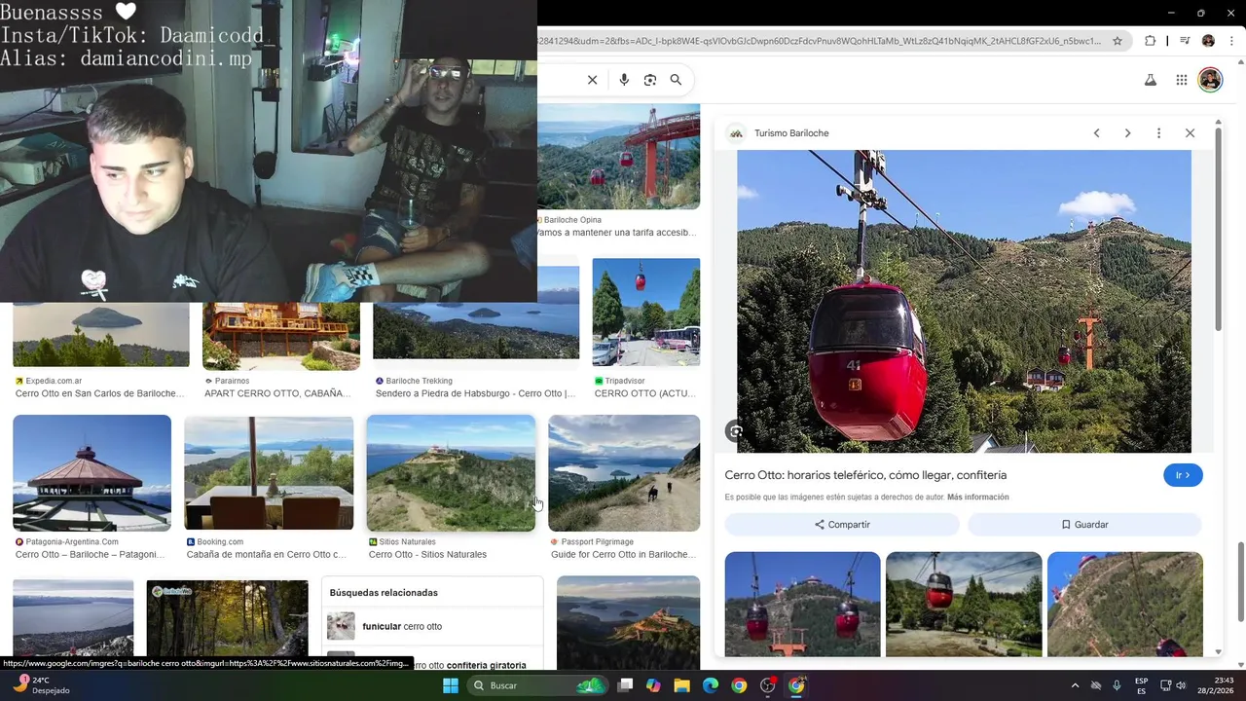Open Sitios Naturales Cerro Otto result image
Image resolution: width=1246 pixels, height=701 pixels.
coord(451,473)
